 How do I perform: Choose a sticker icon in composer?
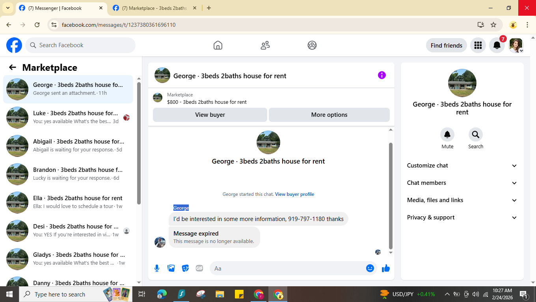[x=185, y=268]
